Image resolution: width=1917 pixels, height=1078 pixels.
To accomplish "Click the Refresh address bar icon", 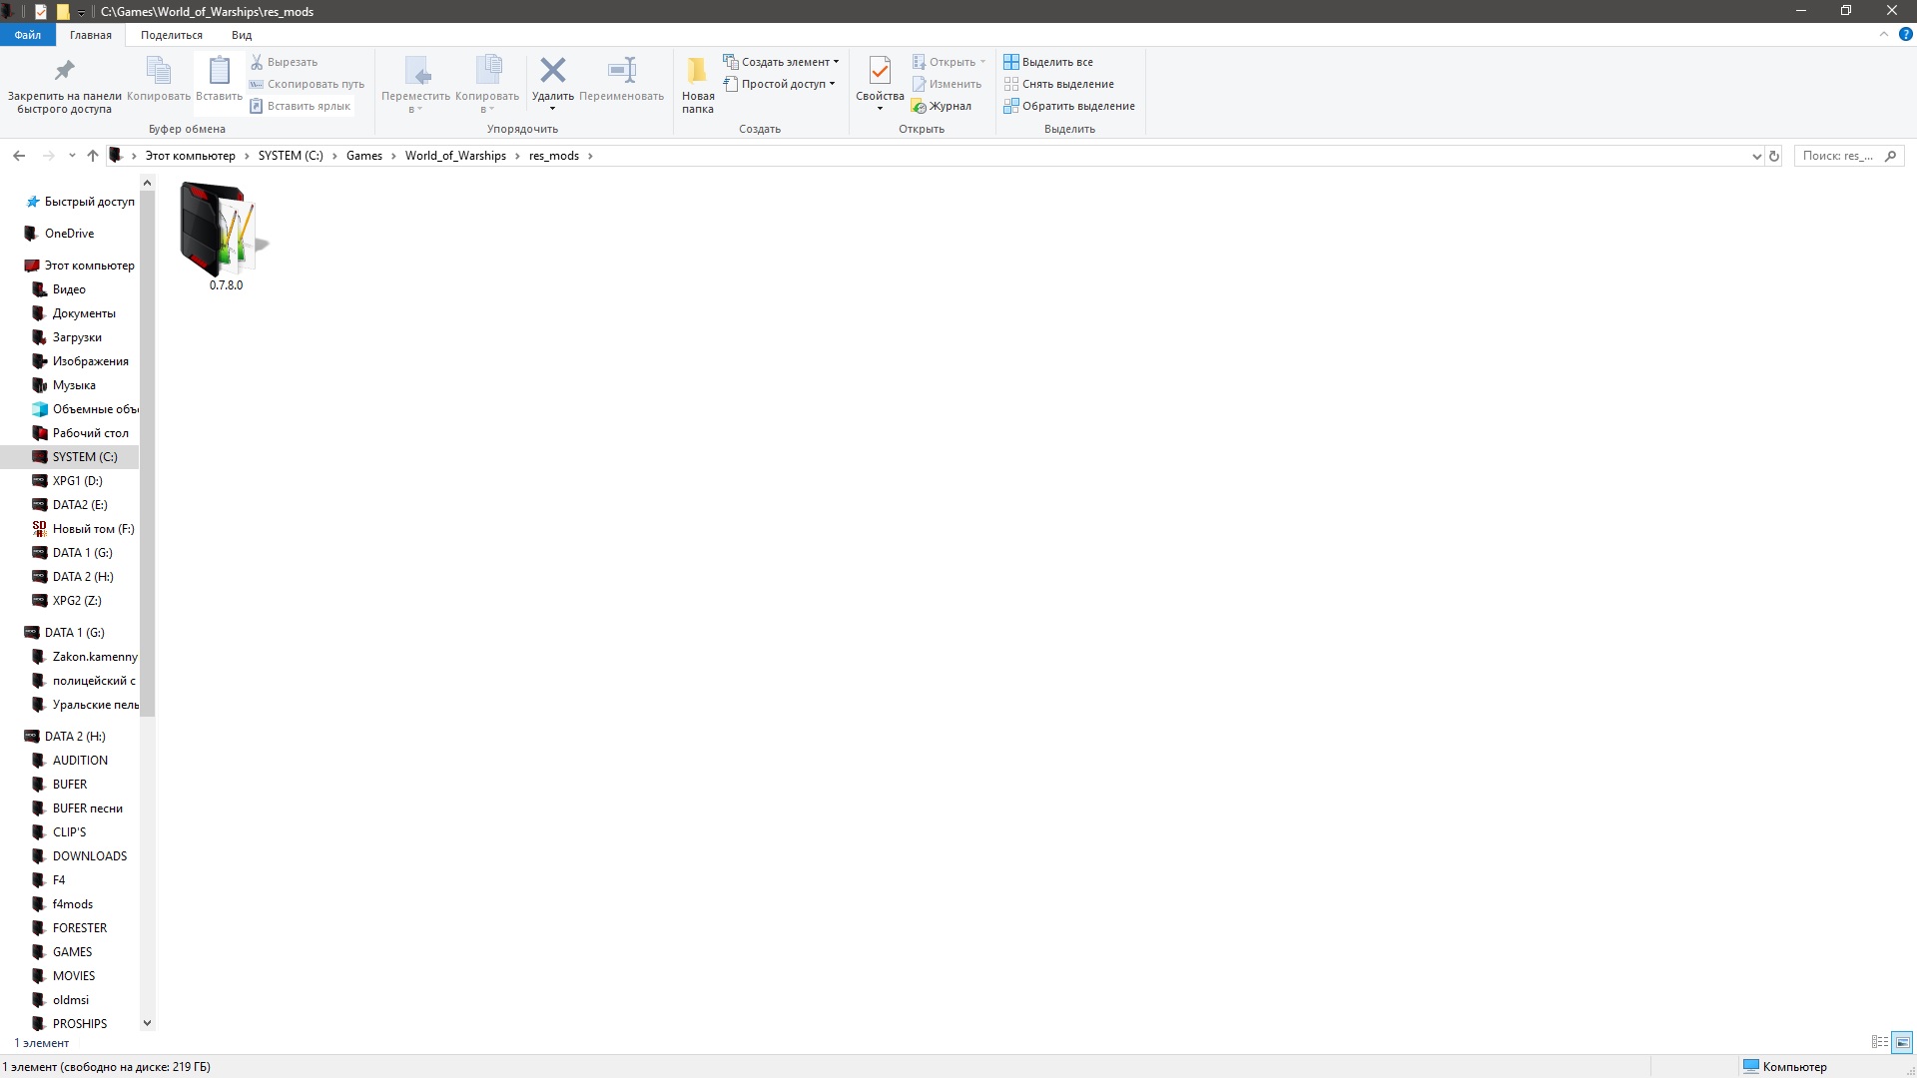I will pyautogui.click(x=1774, y=156).
